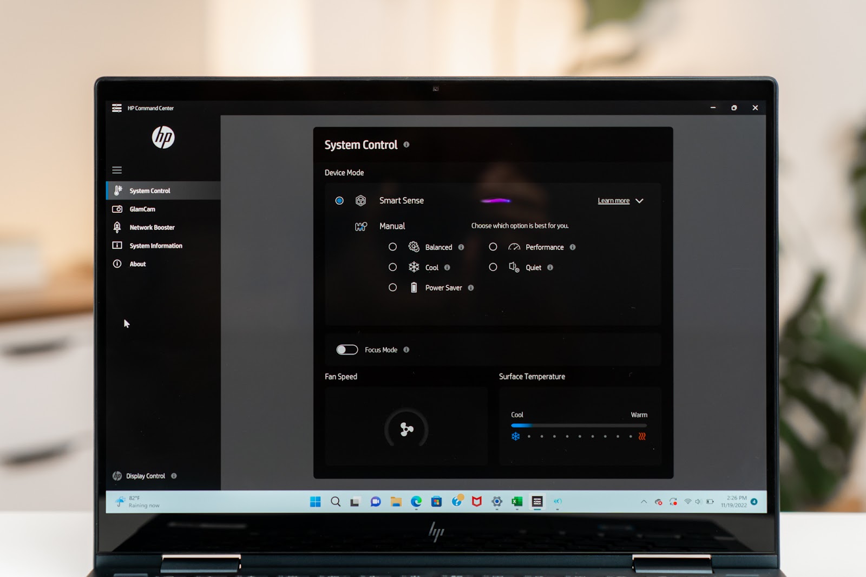
Task: Click the Balanced gear icon
Action: 414,247
